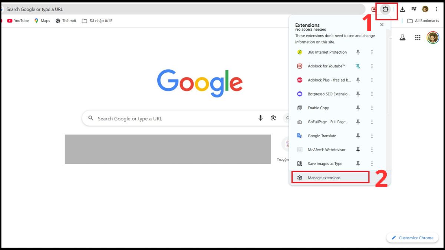Click the Extensions popup scrollbar
The width and height of the screenshot is (445, 250).
click(388, 75)
